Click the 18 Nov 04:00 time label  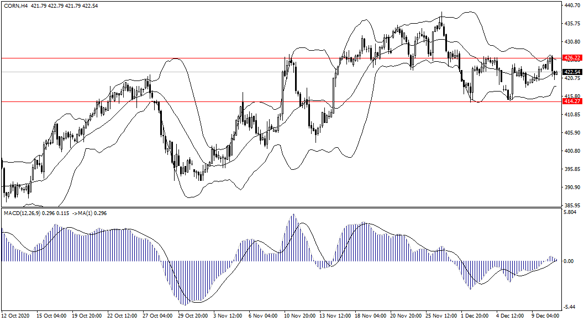370,316
